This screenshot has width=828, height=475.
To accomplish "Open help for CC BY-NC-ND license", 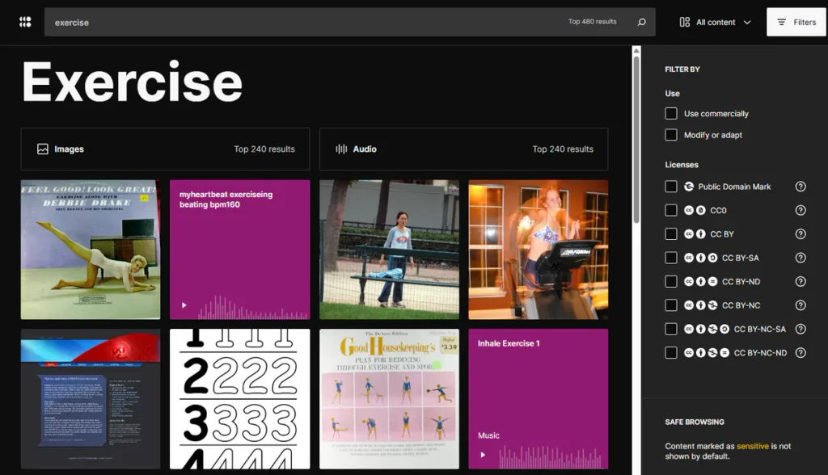I will click(801, 352).
